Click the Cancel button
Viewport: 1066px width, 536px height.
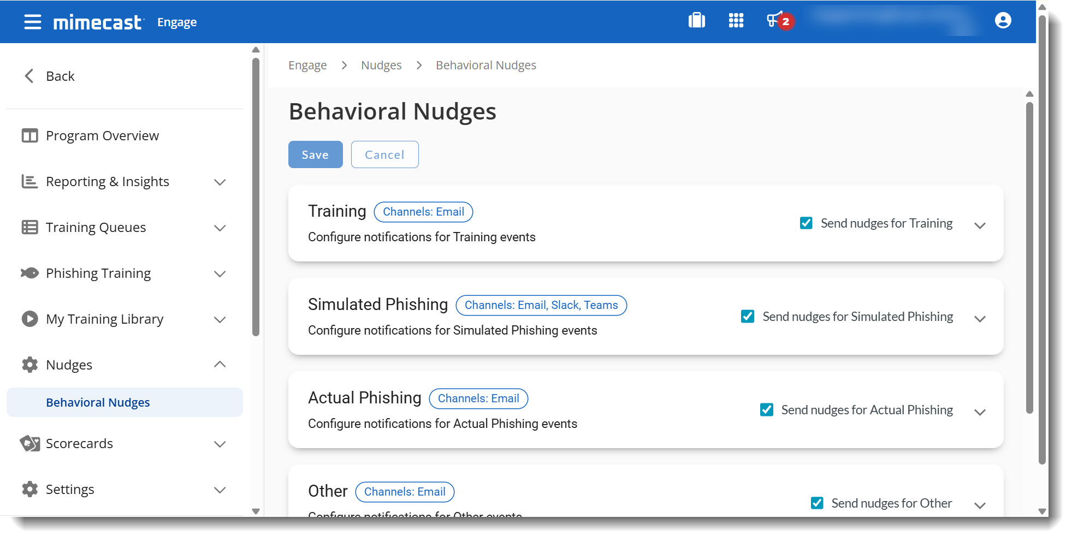tap(384, 154)
